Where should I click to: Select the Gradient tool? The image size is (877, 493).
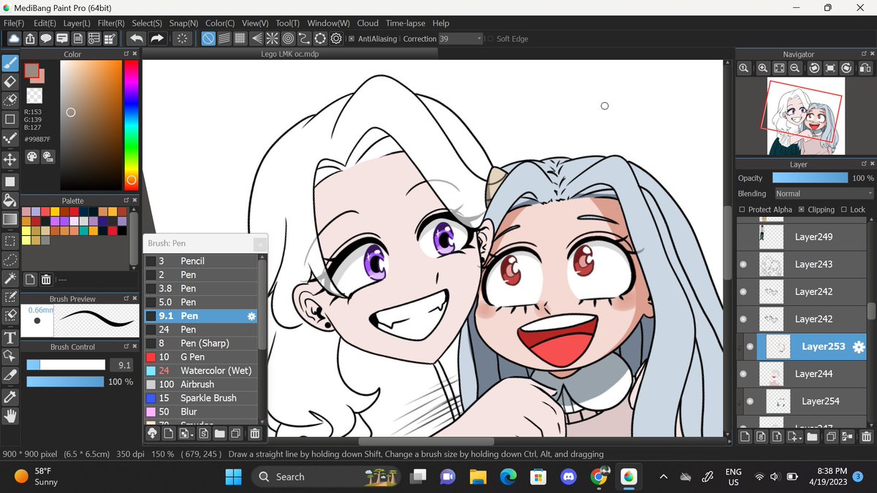(10, 219)
